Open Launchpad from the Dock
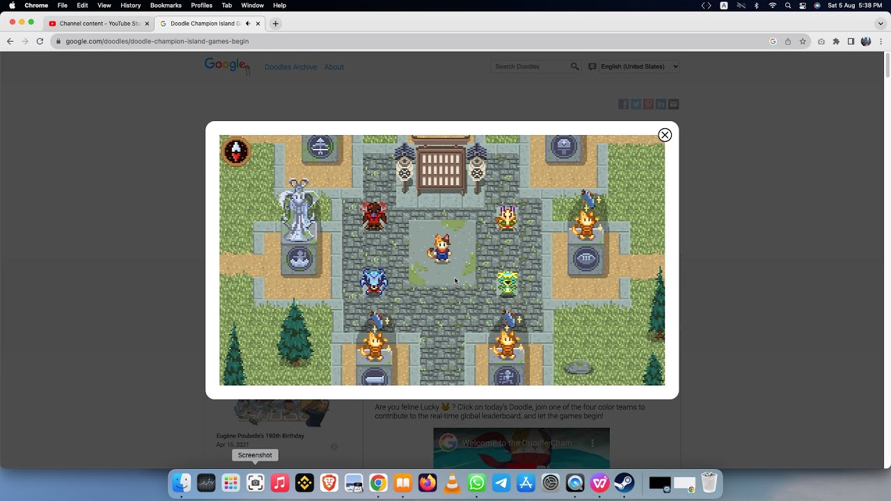891x501 pixels. coord(230,483)
